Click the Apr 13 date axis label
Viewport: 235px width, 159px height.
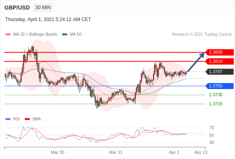[x=201, y=152]
